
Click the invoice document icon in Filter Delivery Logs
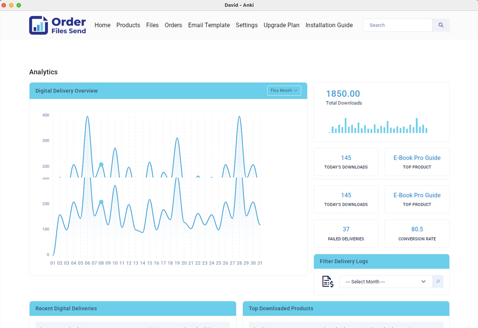coord(328,282)
